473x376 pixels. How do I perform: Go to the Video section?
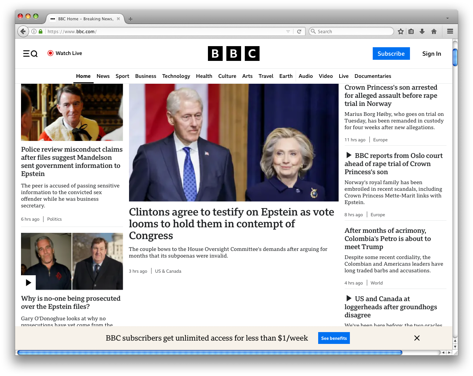pos(326,76)
